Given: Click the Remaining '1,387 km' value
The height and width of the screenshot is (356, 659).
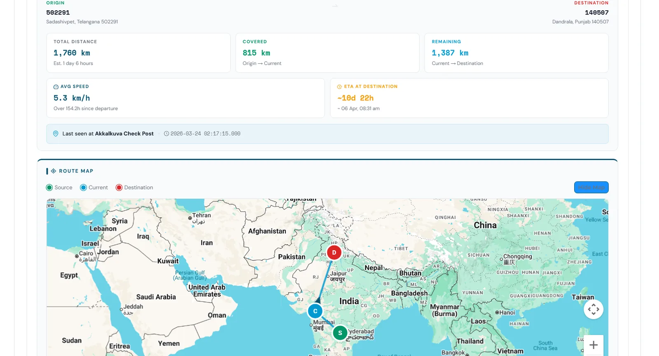Looking at the screenshot, I should coord(450,53).
